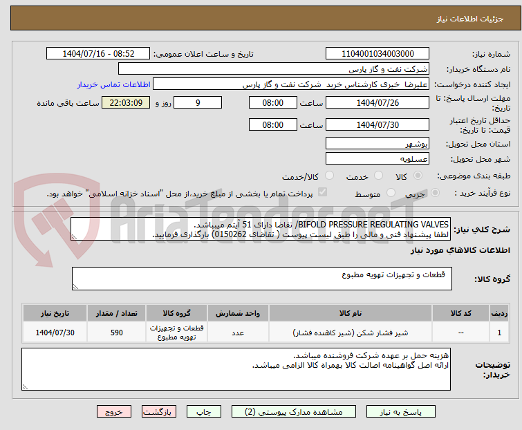The image size is (522, 430).
Task: Click the need number field 1104001034003000
Action: pos(377,54)
